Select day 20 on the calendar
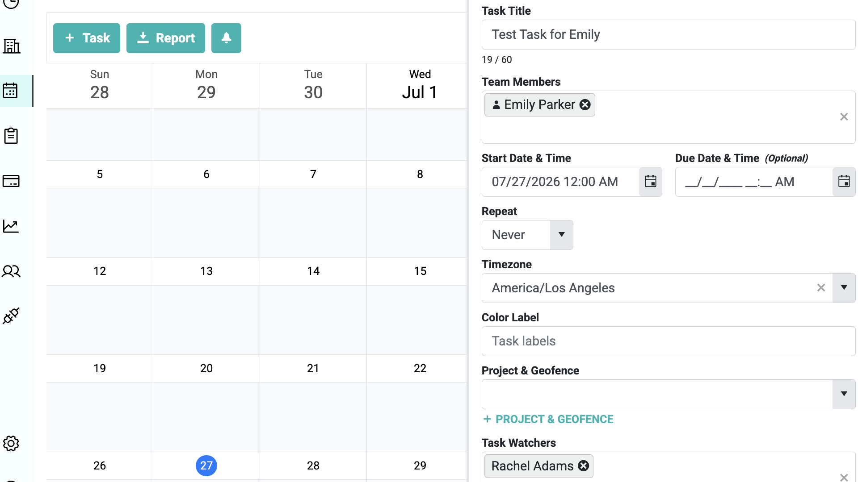 click(x=206, y=368)
